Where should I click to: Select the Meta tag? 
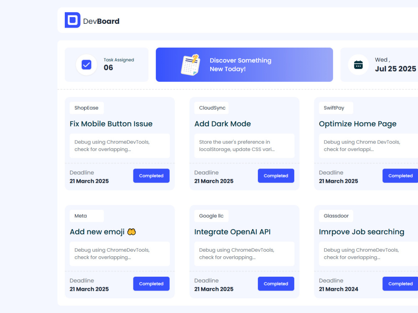87,216
